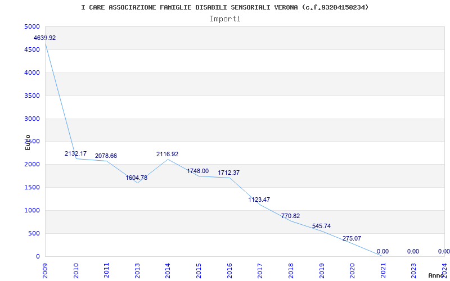Click the 2017 x-axis year label
The height and width of the screenshot is (281, 450).
260,269
